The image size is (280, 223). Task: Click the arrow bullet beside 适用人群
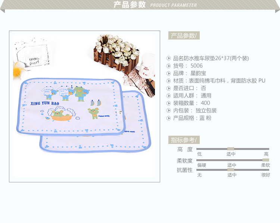(168, 96)
